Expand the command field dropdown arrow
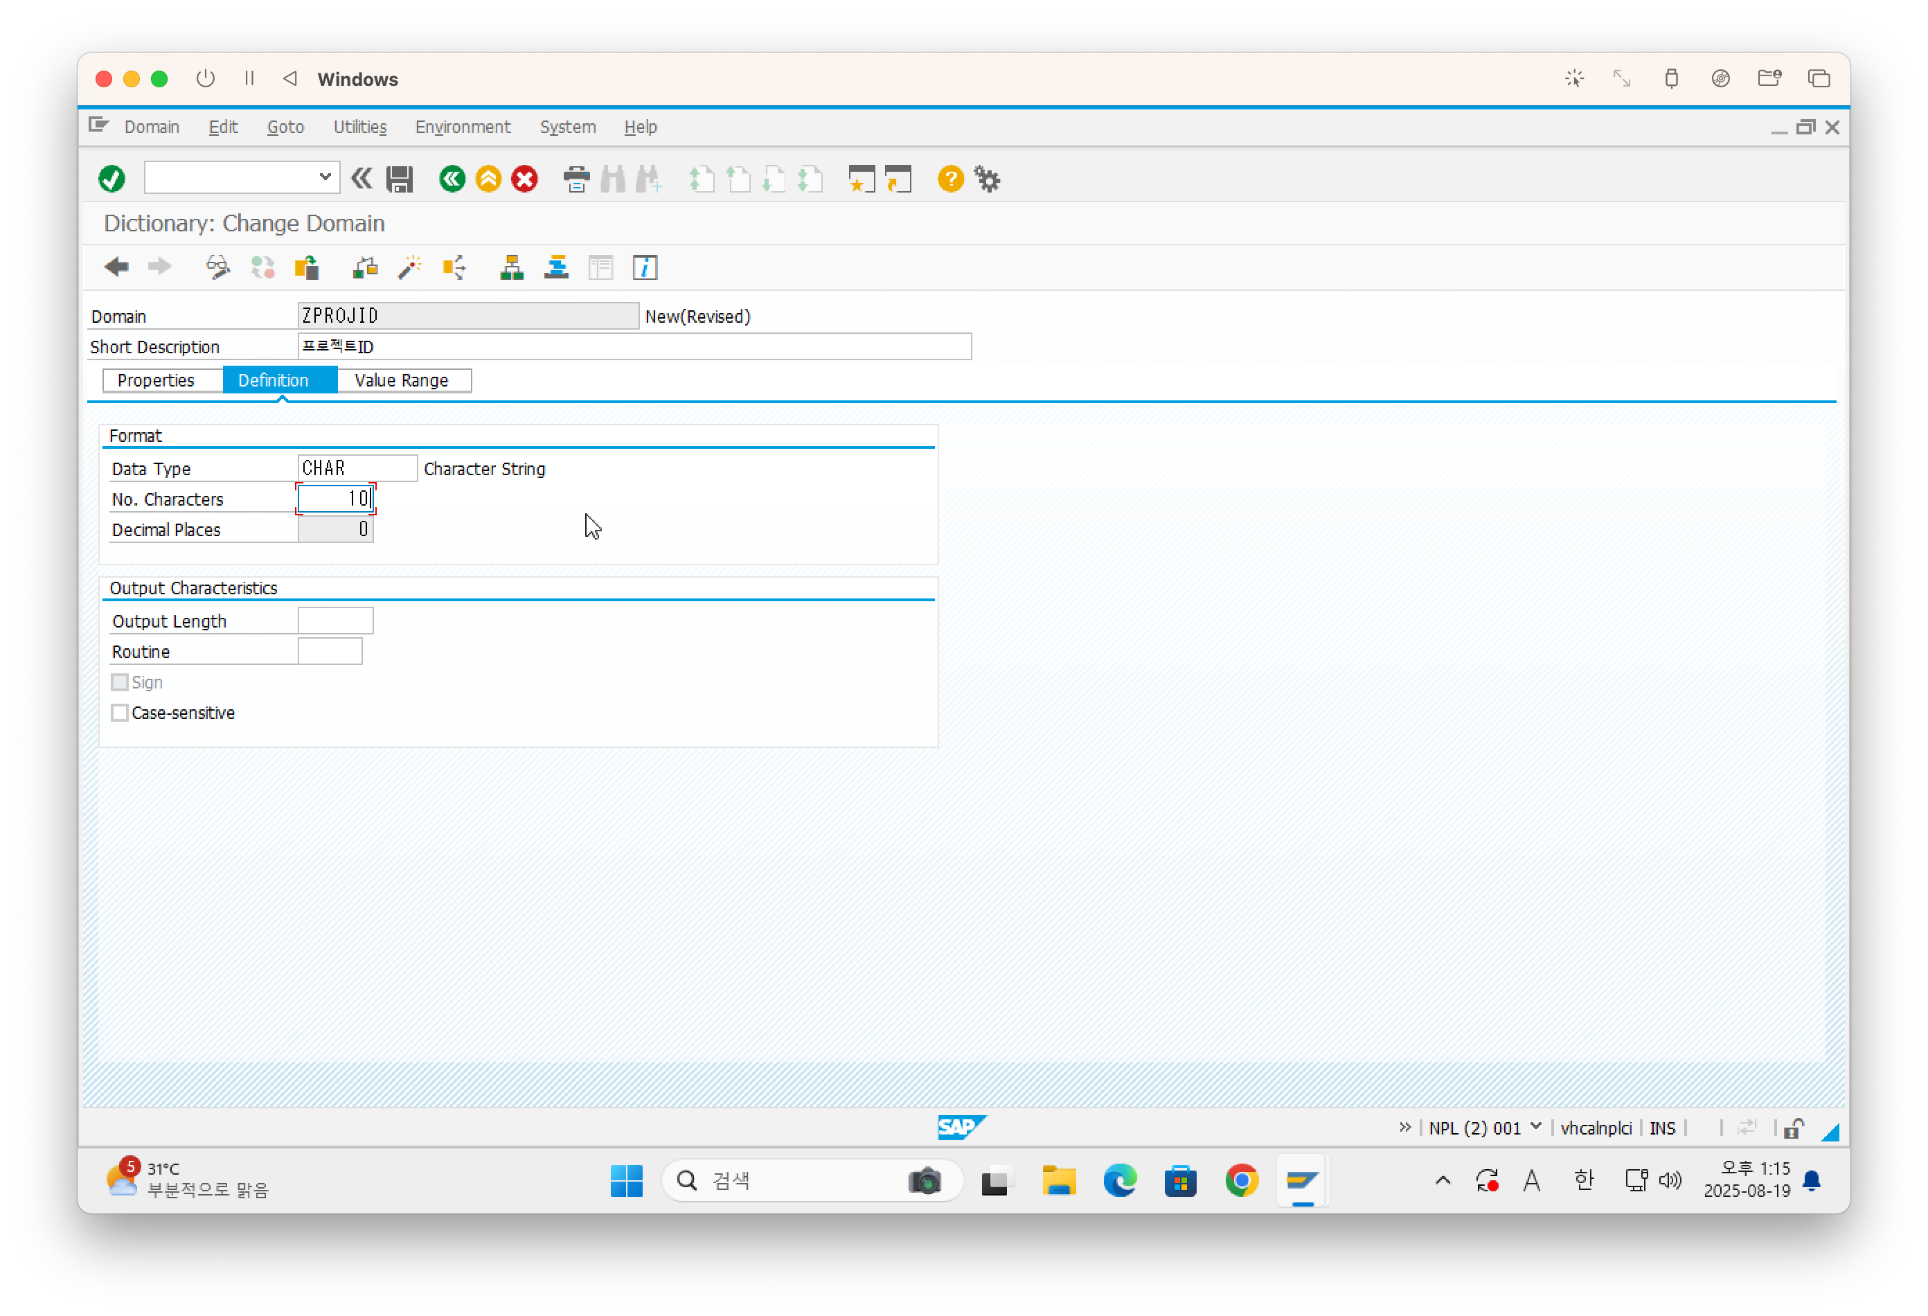This screenshot has height=1316, width=1928. click(325, 177)
